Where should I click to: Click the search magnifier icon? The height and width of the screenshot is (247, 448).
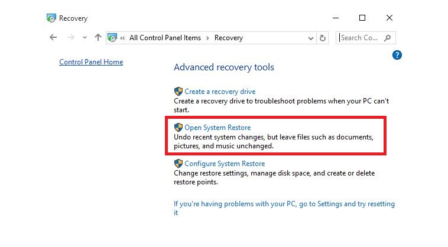(x=388, y=38)
